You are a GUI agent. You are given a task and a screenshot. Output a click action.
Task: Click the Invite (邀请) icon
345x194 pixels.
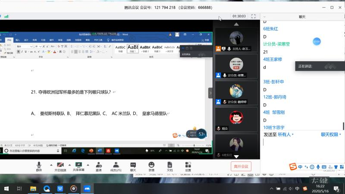click(99, 166)
